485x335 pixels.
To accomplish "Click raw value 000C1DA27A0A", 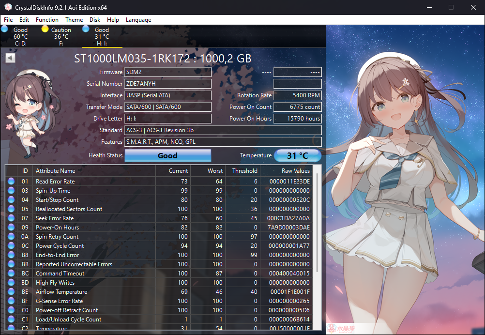I will [288, 218].
